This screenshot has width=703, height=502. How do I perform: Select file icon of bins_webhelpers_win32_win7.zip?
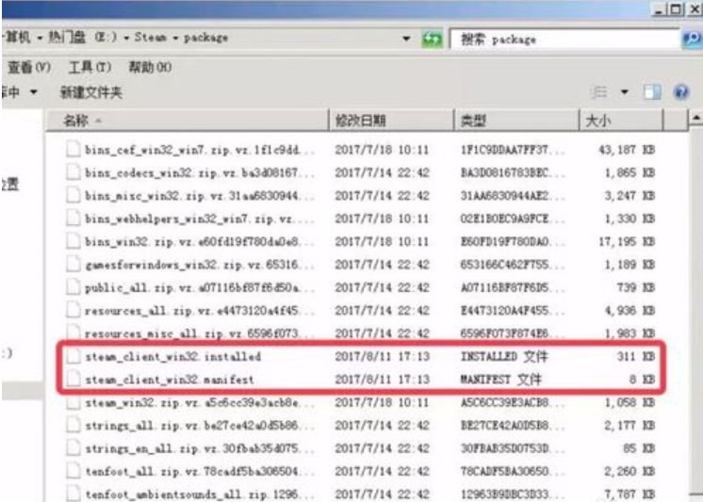[x=74, y=218]
